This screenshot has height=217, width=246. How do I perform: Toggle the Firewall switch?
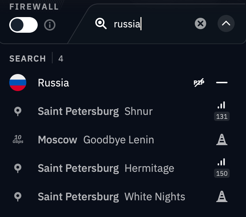pos(23,25)
